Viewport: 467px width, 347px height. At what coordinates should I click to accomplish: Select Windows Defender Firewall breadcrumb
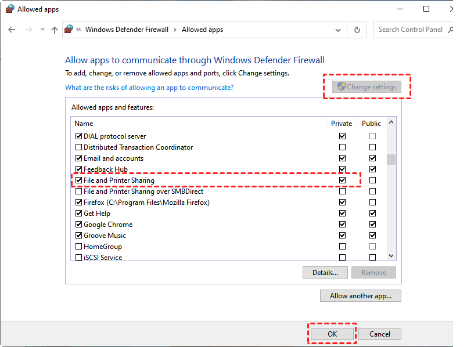click(127, 30)
